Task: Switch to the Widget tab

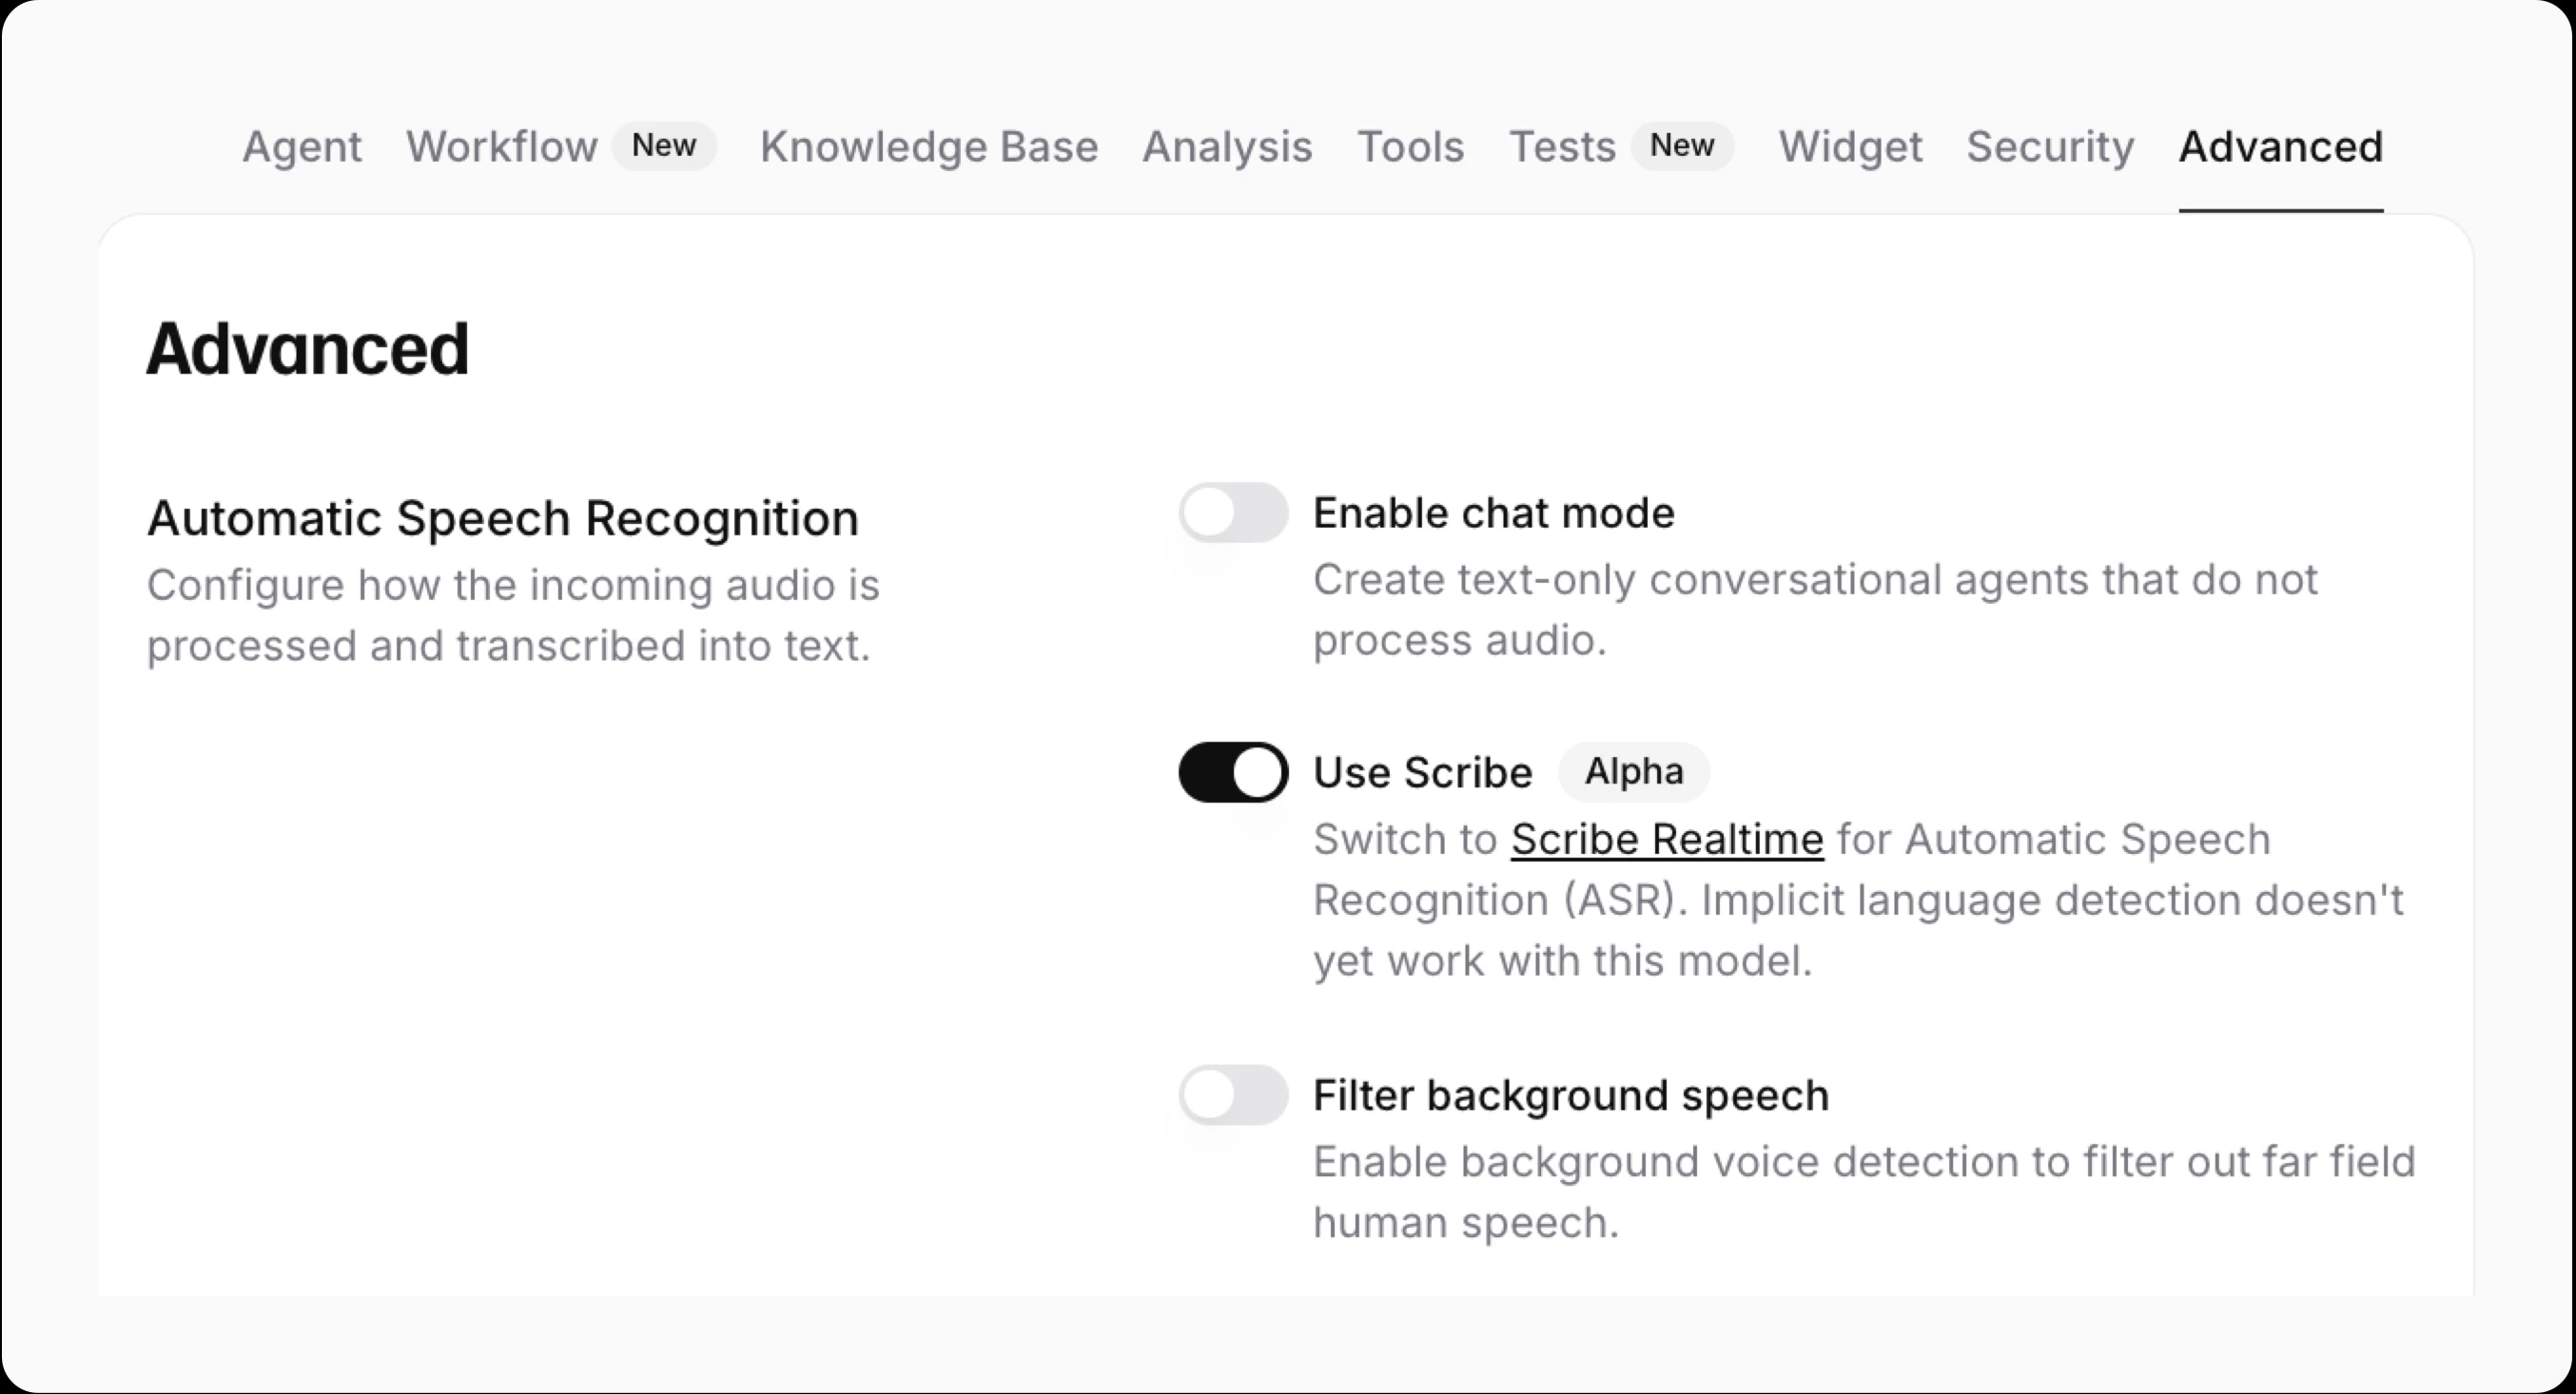Action: click(1850, 146)
